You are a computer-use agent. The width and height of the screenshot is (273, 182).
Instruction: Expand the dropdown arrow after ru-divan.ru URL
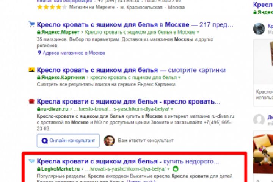[172, 109]
